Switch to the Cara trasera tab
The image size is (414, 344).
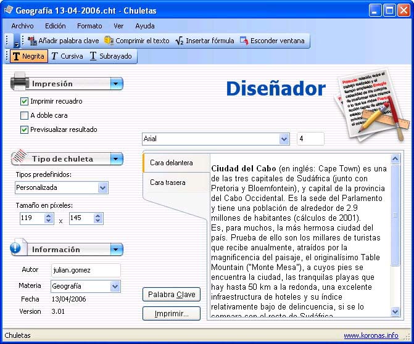coord(176,182)
